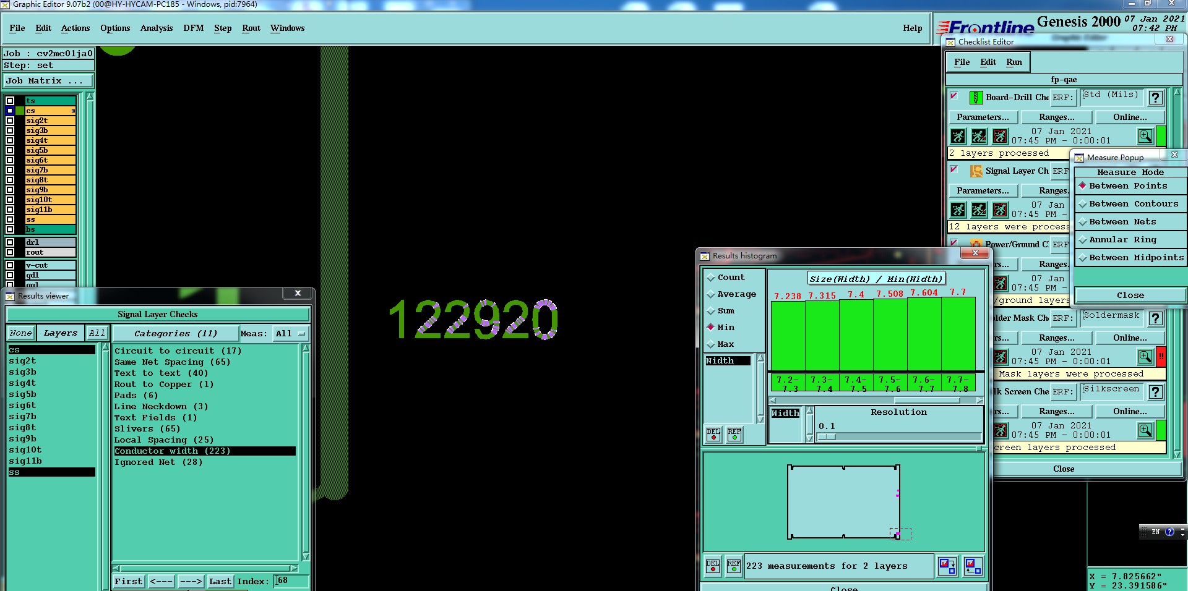Click Signal Layer Checks first run icon
This screenshot has height=591, width=1188.
958,210
